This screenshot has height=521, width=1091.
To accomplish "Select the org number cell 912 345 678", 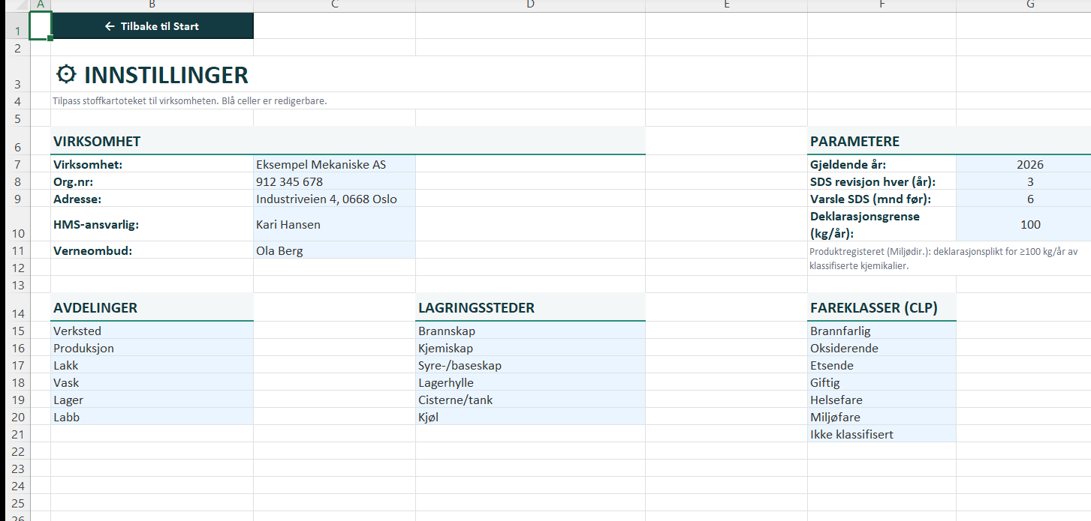I will (x=334, y=181).
